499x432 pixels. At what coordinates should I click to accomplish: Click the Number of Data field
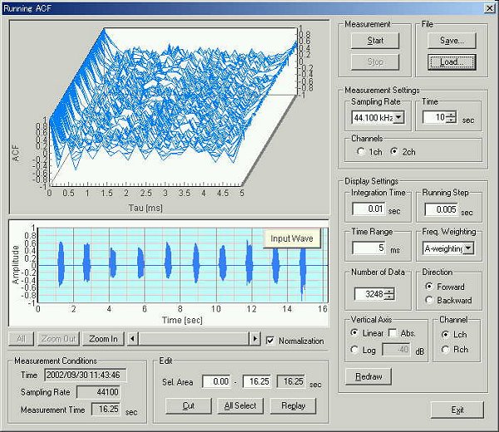369,294
